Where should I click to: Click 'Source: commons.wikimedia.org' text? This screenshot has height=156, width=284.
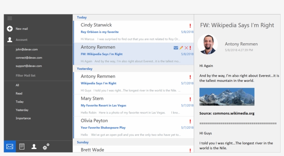click(x=227, y=113)
